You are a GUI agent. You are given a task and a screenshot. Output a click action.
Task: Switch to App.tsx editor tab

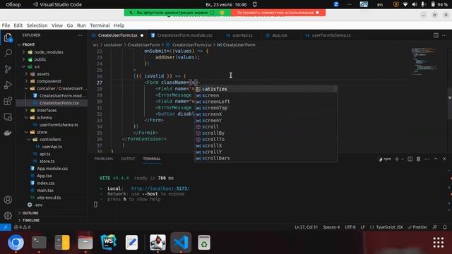click(280, 35)
